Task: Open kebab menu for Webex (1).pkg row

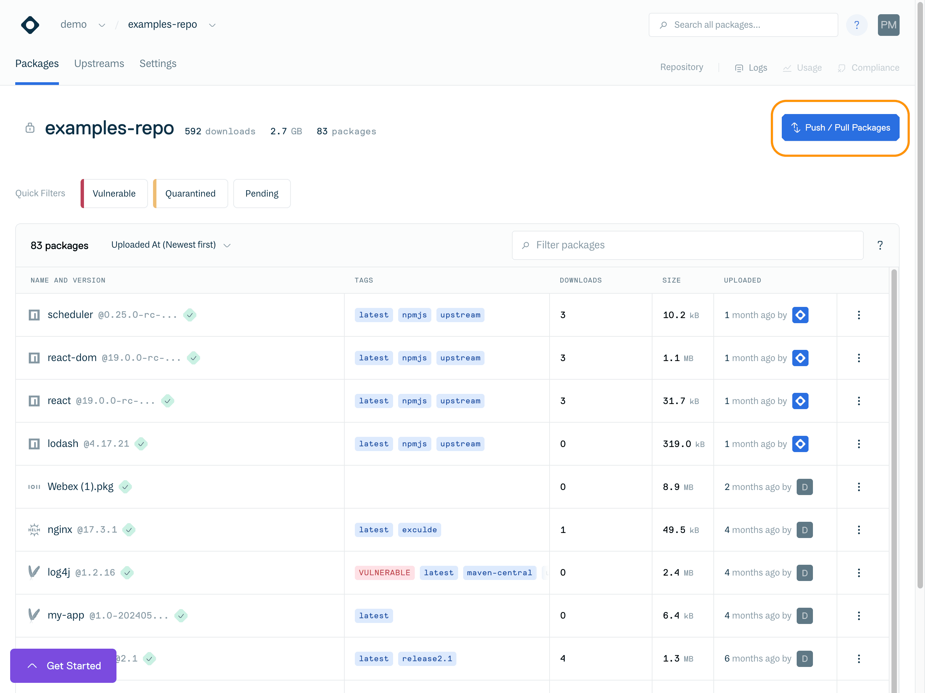Action: coord(859,487)
